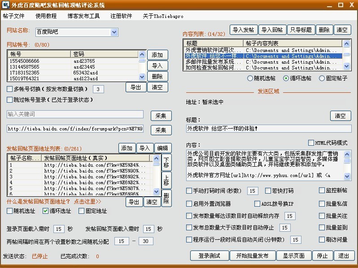Enable 多帐号切换 checkbox
This screenshot has height=268, width=358.
(9, 89)
